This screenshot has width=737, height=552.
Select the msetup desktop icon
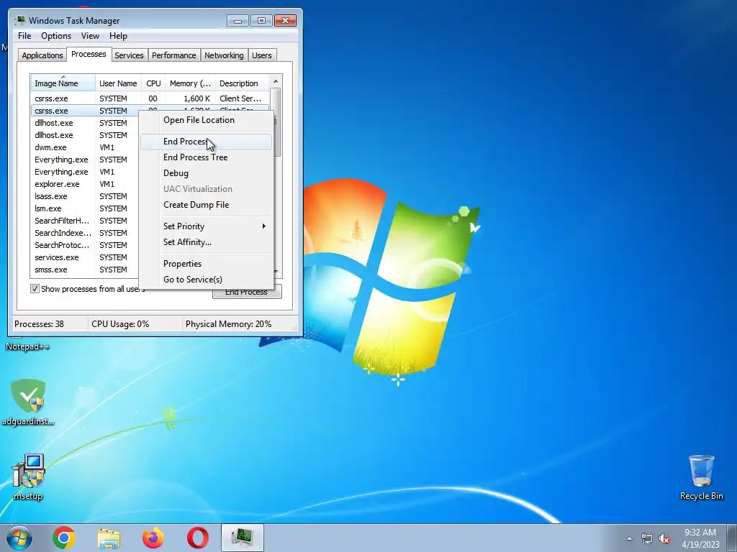click(28, 477)
